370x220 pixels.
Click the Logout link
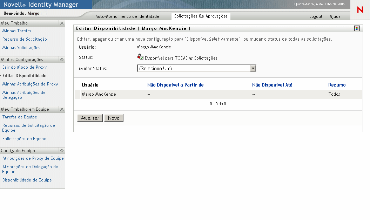(x=316, y=16)
